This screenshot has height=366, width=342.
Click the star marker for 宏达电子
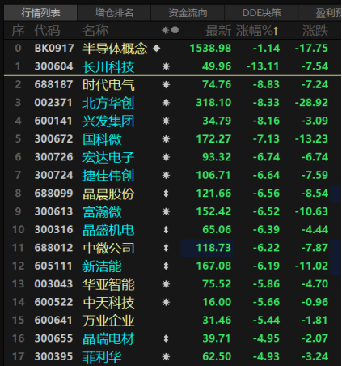(166, 157)
